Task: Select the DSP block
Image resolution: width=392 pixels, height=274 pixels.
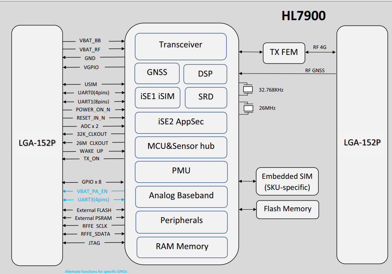Action: pyautogui.click(x=205, y=74)
